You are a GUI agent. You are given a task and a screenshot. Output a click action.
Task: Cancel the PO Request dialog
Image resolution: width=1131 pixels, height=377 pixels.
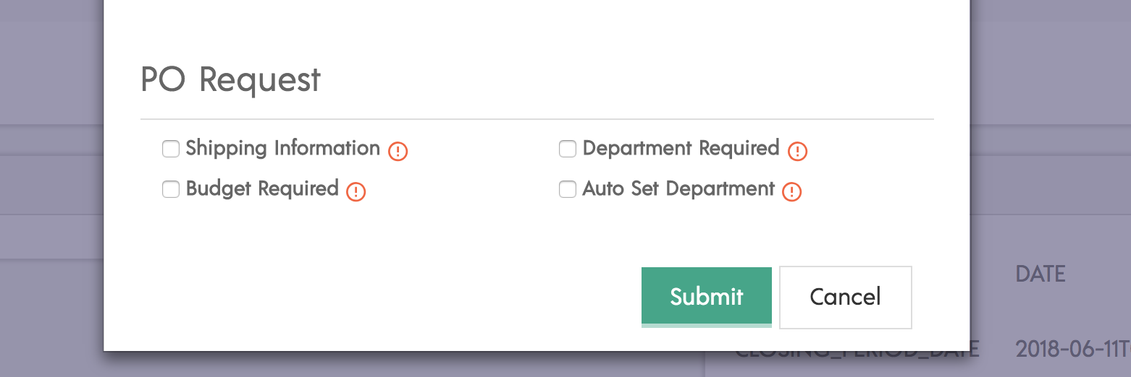846,297
